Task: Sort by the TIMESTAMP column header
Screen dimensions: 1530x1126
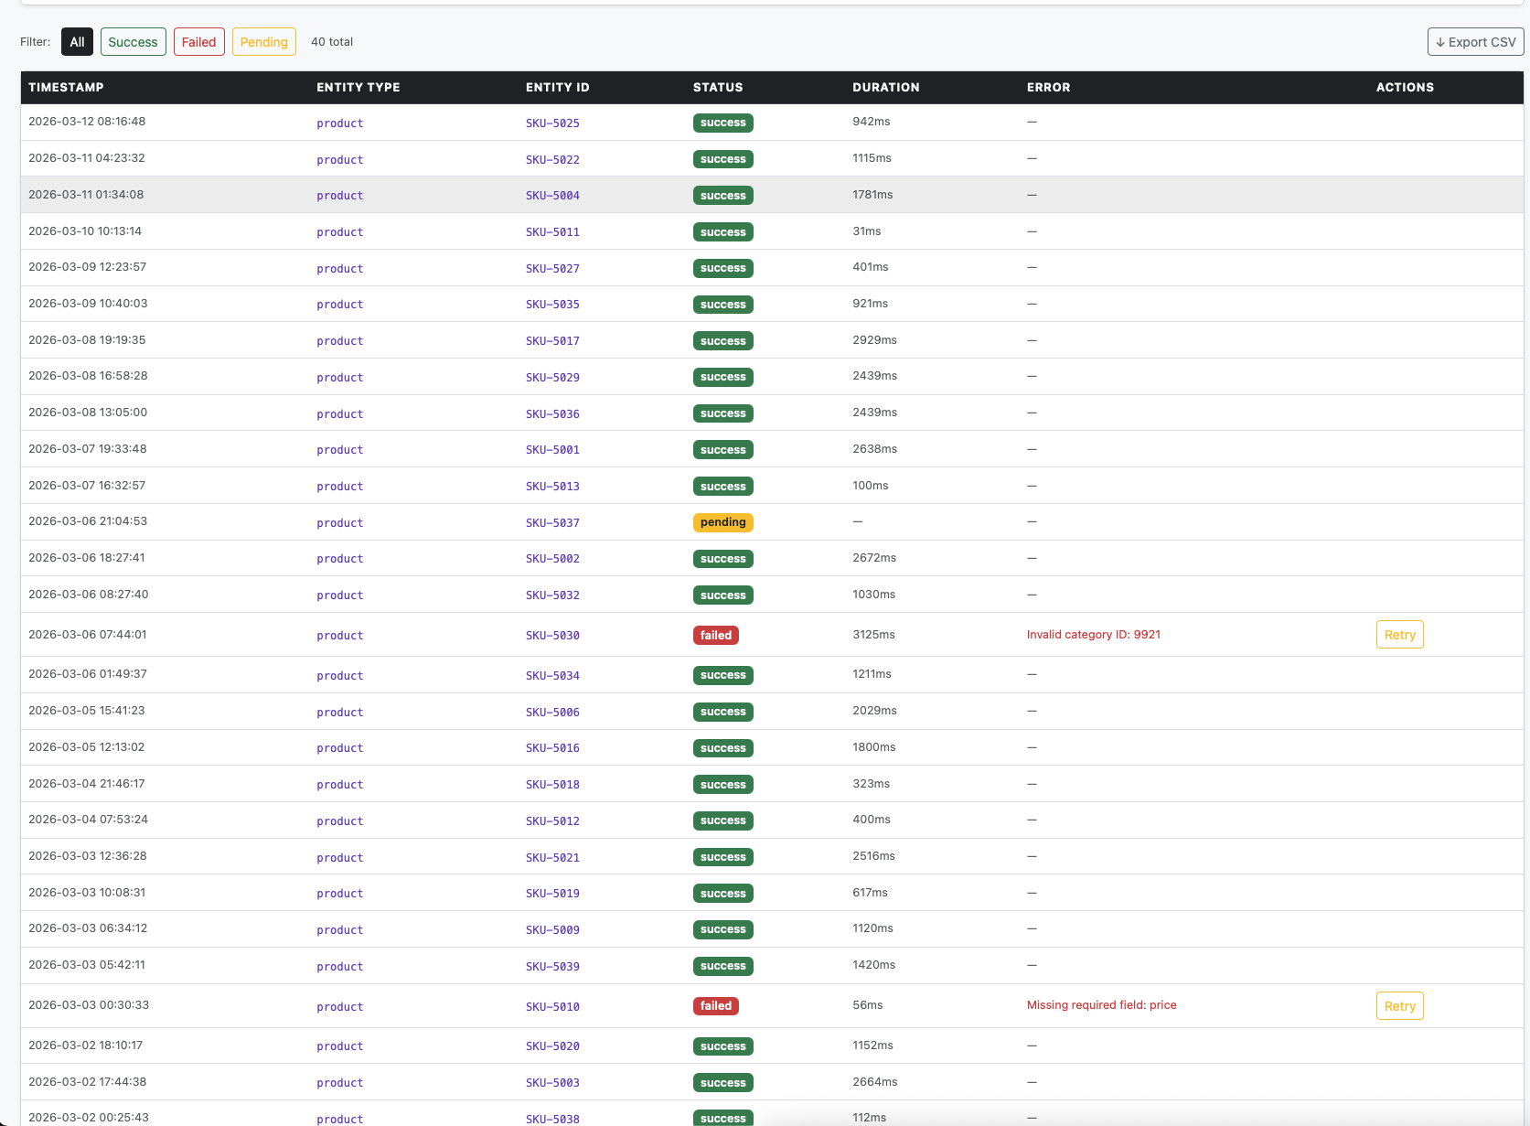Action: point(66,87)
